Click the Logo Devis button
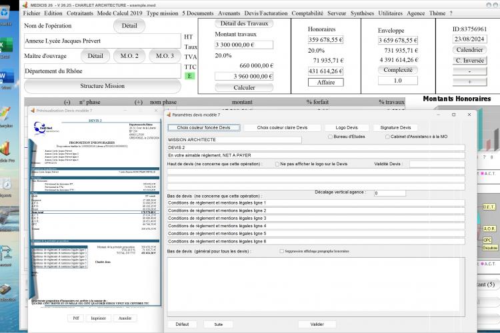500x333 pixels. tap(347, 128)
